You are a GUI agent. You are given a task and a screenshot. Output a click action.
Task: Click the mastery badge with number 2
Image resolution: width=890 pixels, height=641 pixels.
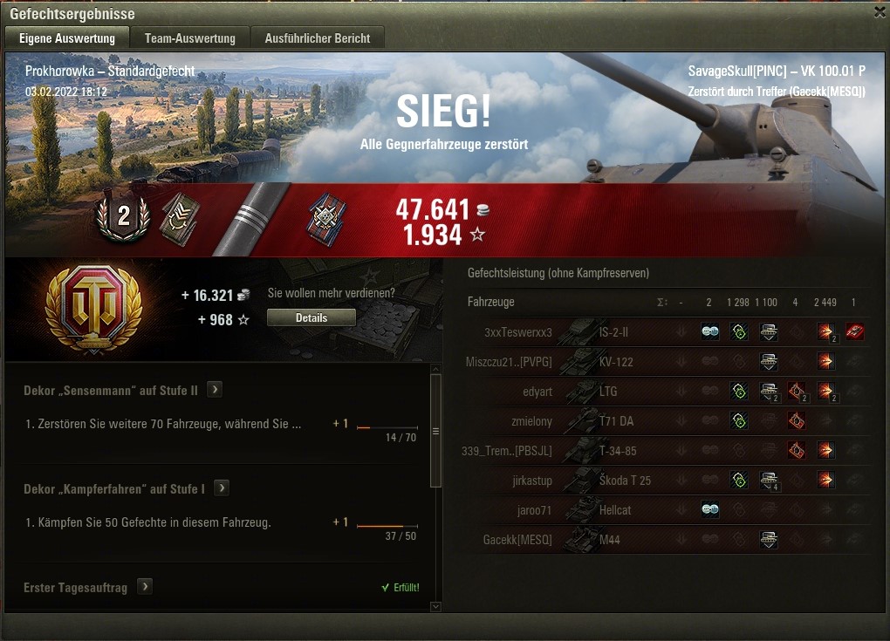pos(123,217)
